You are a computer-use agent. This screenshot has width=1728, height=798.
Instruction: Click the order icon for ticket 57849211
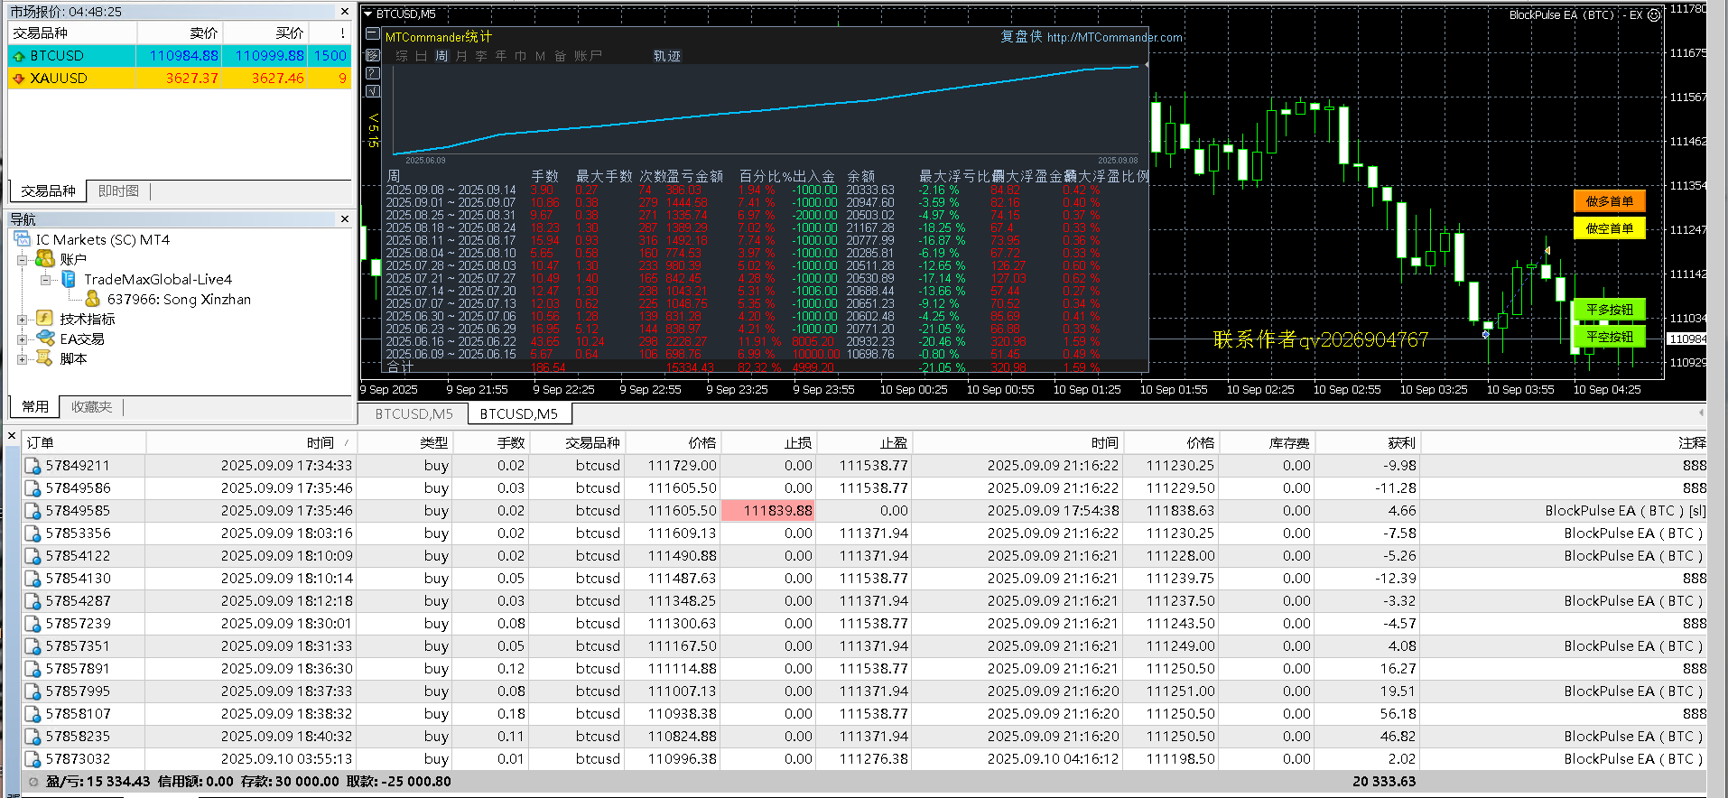33,466
